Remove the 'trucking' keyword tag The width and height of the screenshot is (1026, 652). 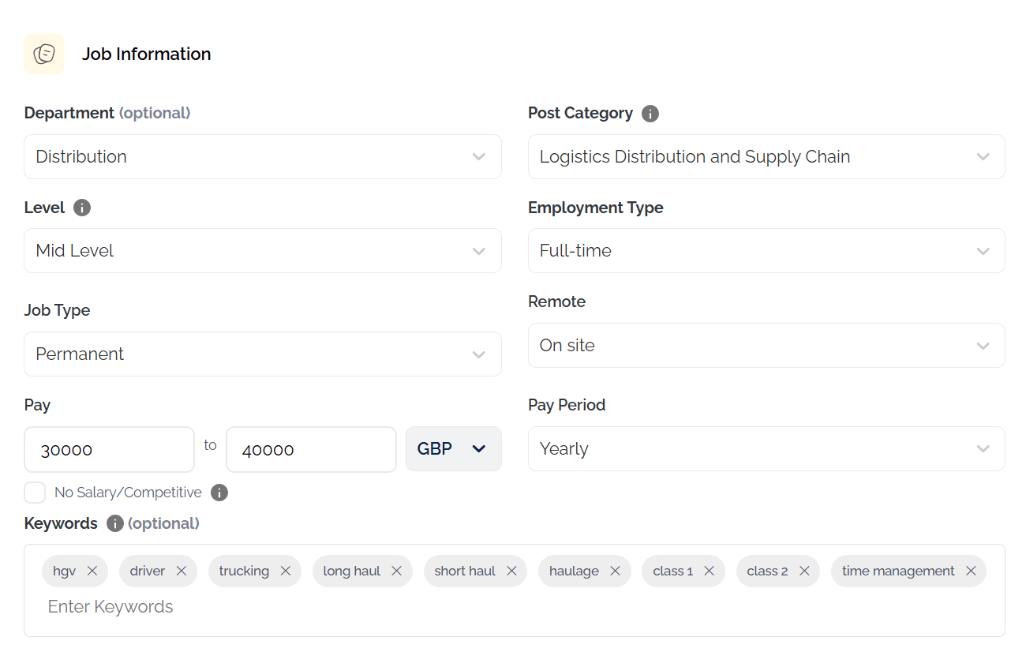point(286,571)
